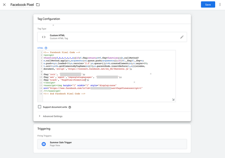This screenshot has width=225, height=158.
Task: Open the three-dot more options menu
Action: (220, 4)
